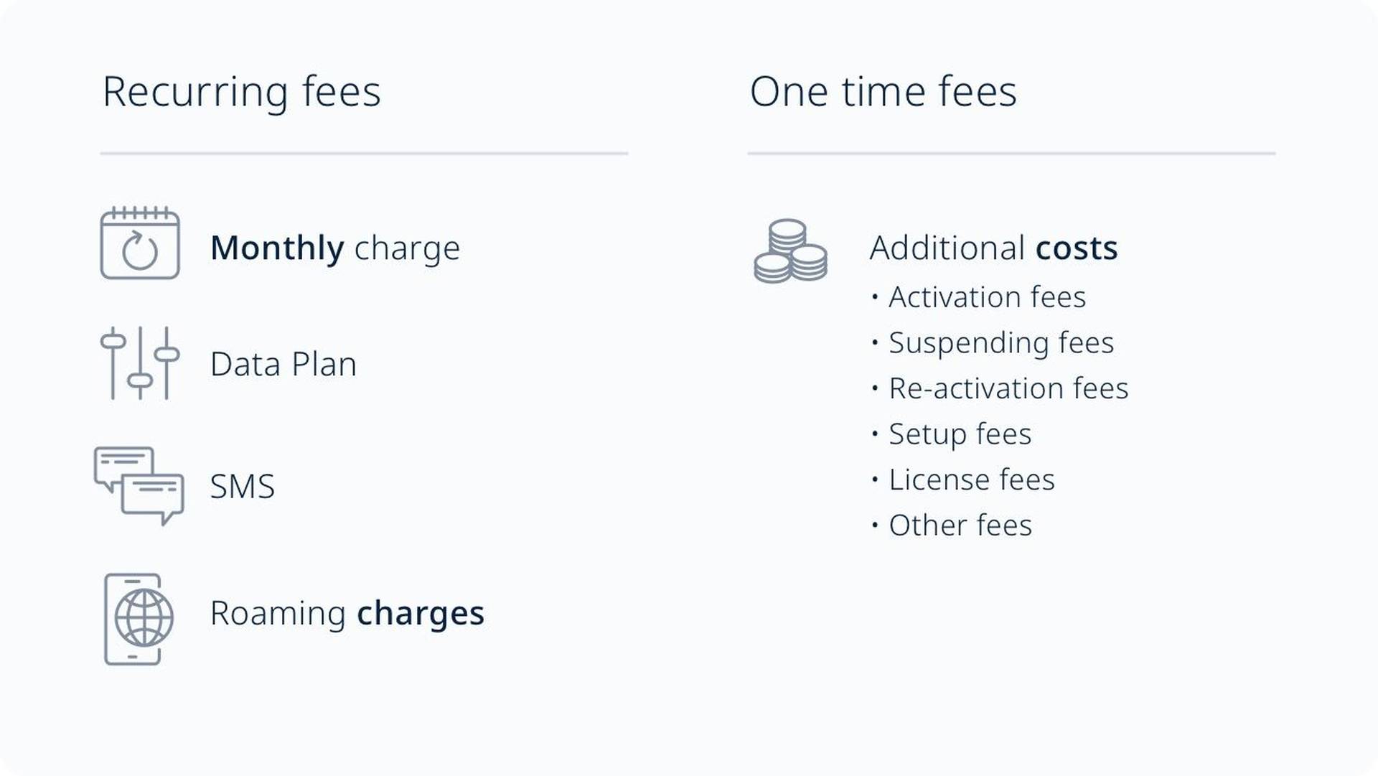The height and width of the screenshot is (776, 1378).
Task: Click the Recurring fees heading
Action: (242, 93)
